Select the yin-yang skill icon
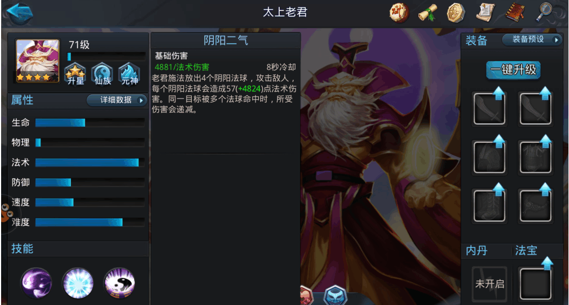 pos(119,283)
